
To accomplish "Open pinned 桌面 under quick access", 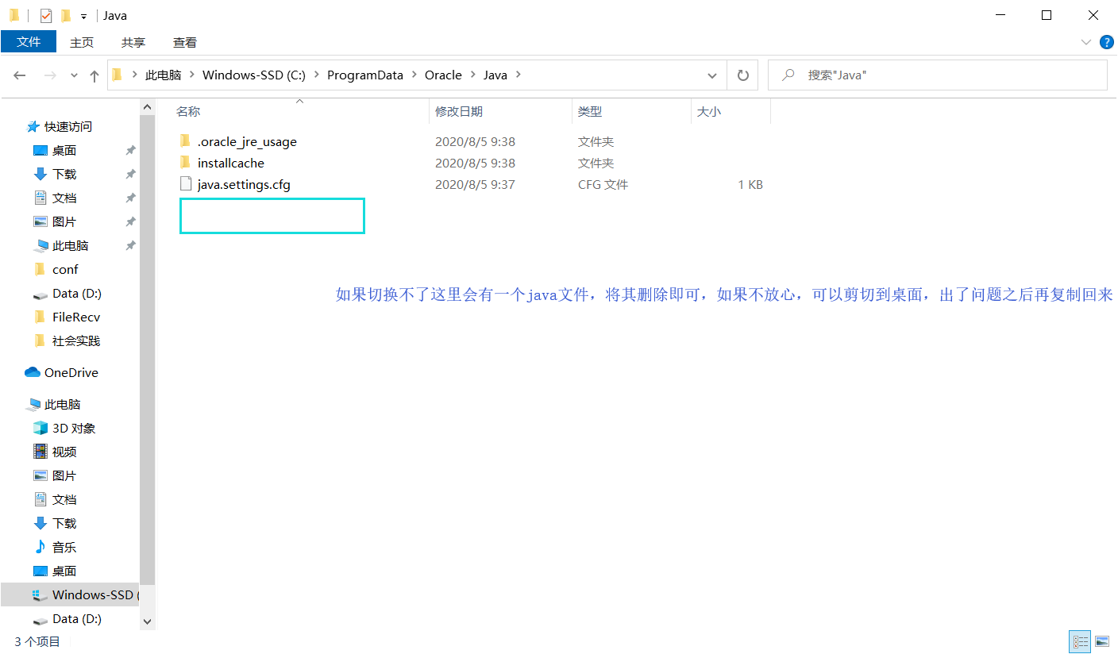I will pos(64,150).
